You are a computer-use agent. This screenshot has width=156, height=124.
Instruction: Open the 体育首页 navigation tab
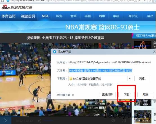(x=8, y=16)
